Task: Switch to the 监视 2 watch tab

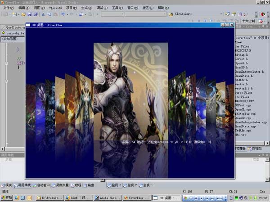Action: 130,185
